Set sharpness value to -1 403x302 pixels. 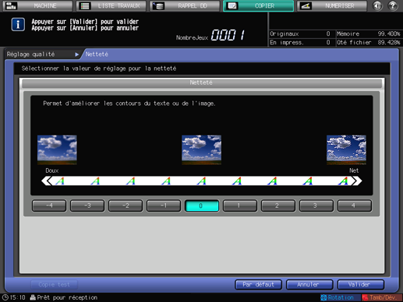pyautogui.click(x=164, y=205)
